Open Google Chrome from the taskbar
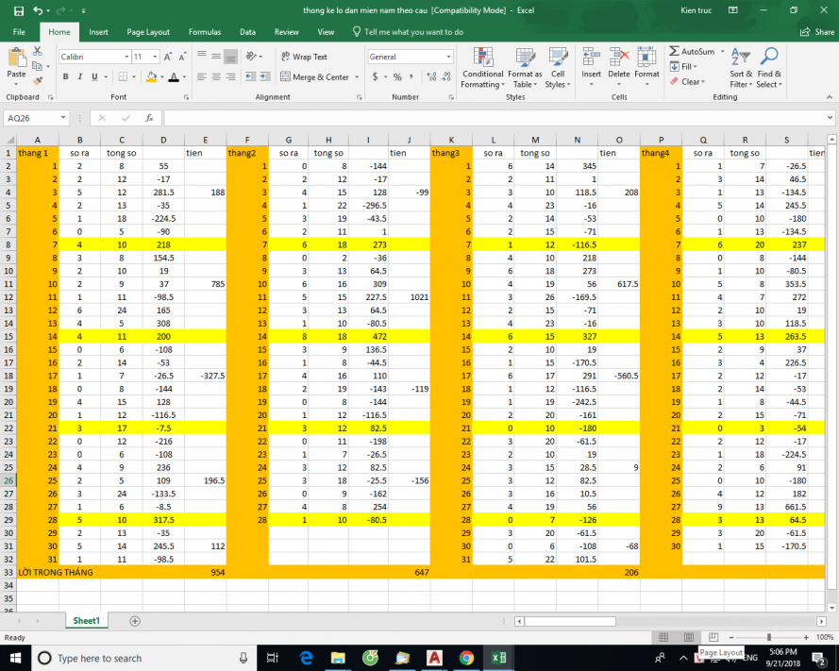The height and width of the screenshot is (671, 839). [466, 658]
